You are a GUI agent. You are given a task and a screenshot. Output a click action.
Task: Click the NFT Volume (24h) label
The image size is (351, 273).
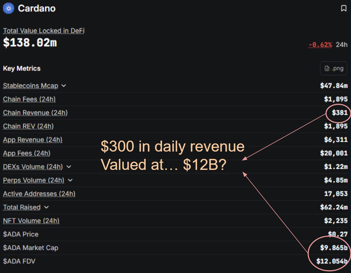point(31,221)
